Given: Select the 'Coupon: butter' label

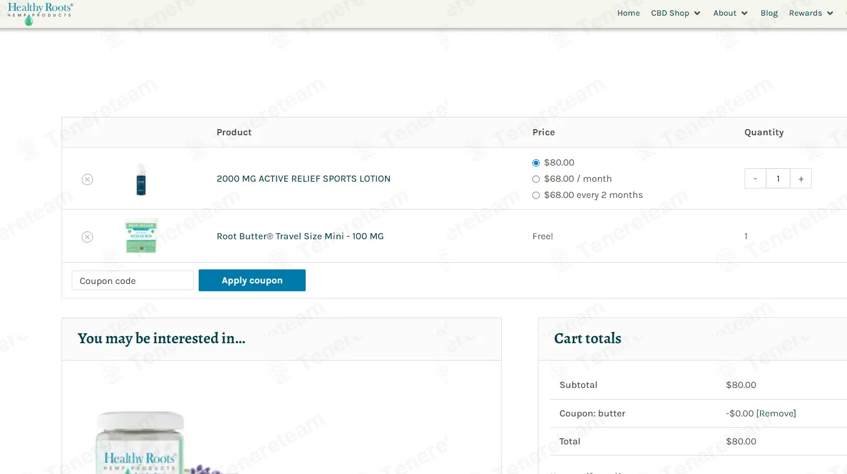Looking at the screenshot, I should pos(592,414).
